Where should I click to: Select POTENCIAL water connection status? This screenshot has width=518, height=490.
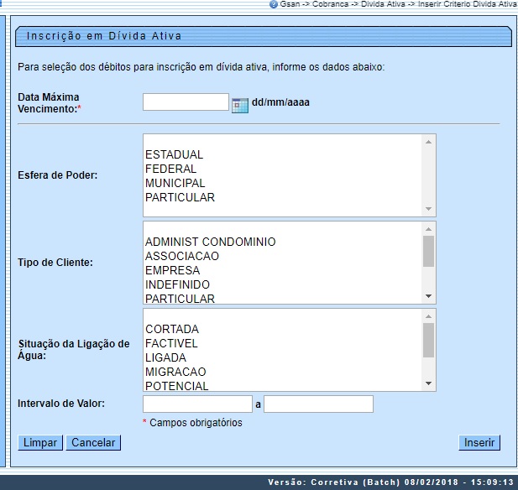click(282, 385)
